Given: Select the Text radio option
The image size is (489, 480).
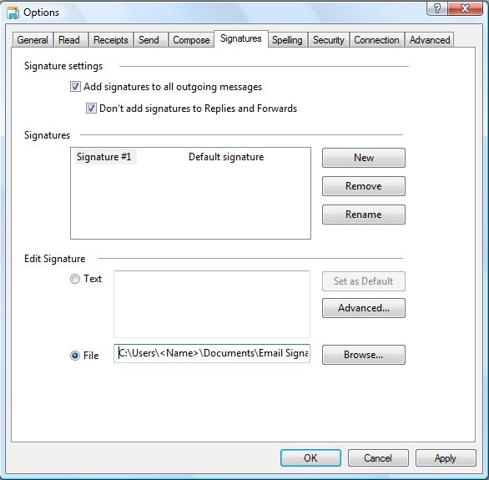Looking at the screenshot, I should (x=75, y=279).
